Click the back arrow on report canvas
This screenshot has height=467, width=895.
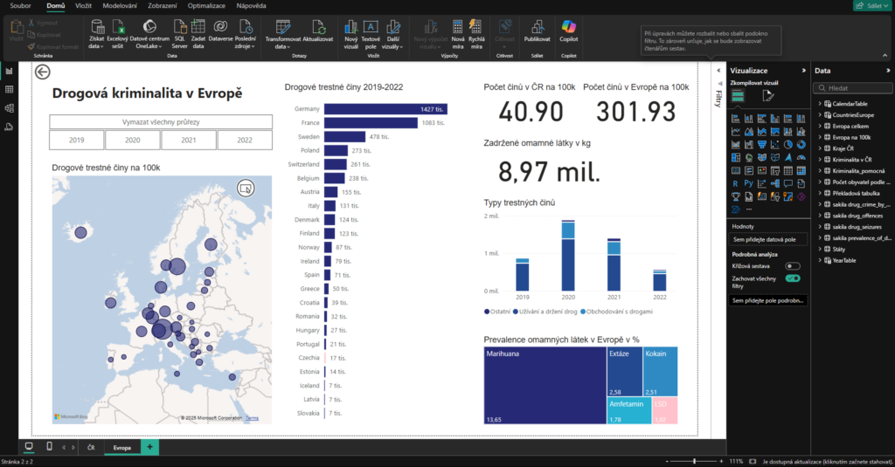(43, 73)
